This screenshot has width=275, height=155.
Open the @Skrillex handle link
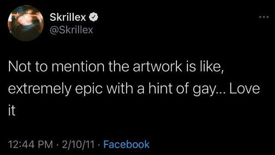(71, 30)
